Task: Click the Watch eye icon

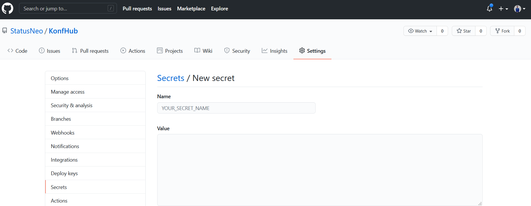Action: coord(411,31)
